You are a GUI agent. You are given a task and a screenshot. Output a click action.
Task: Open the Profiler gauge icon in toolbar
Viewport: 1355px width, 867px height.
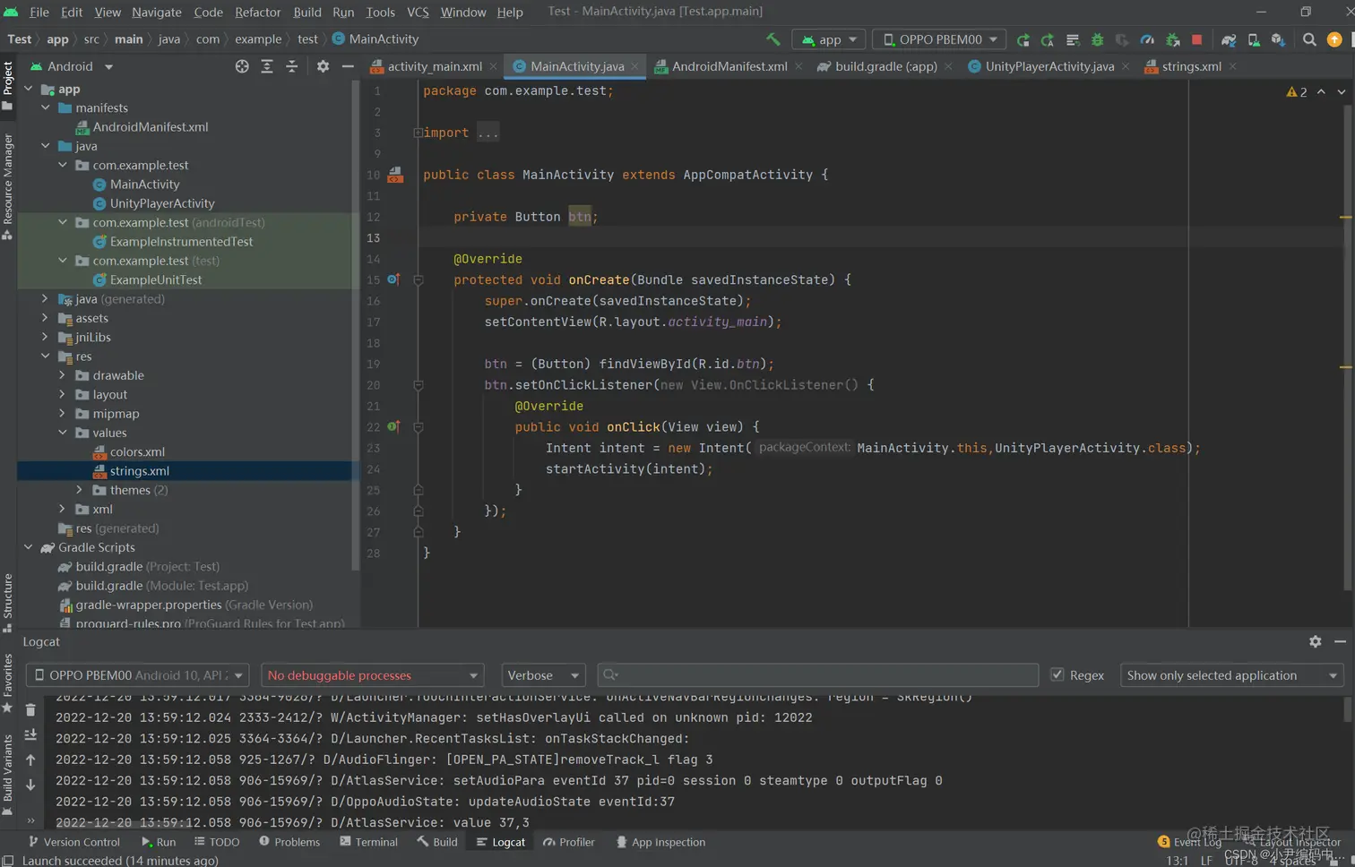1147,39
